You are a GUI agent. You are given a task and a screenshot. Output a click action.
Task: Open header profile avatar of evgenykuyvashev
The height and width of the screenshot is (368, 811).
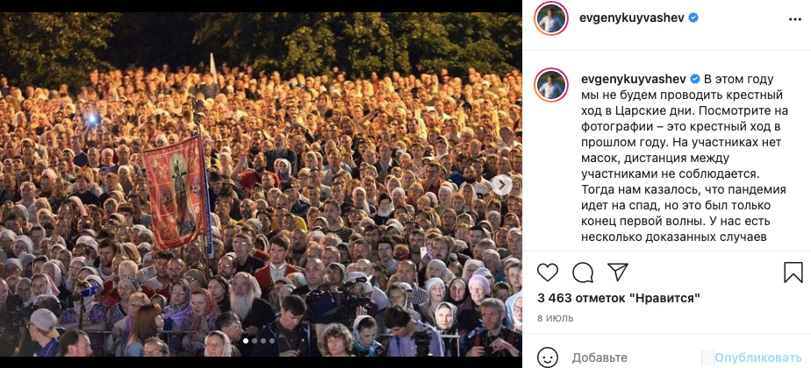point(551,18)
